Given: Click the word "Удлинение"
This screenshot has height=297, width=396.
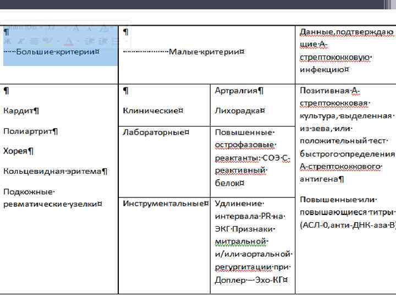Looking at the screenshot, I should click(238, 204).
